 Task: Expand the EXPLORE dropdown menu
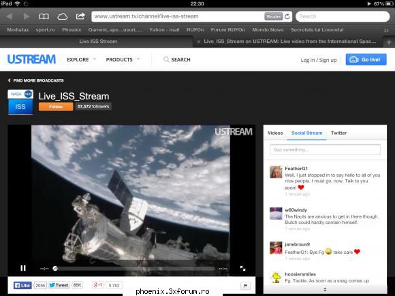[x=81, y=60]
